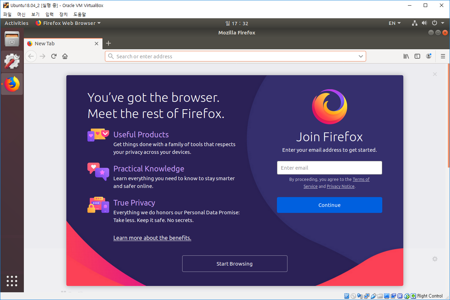450x300 pixels.
Task: Click the Start Browsing button
Action: click(x=234, y=263)
